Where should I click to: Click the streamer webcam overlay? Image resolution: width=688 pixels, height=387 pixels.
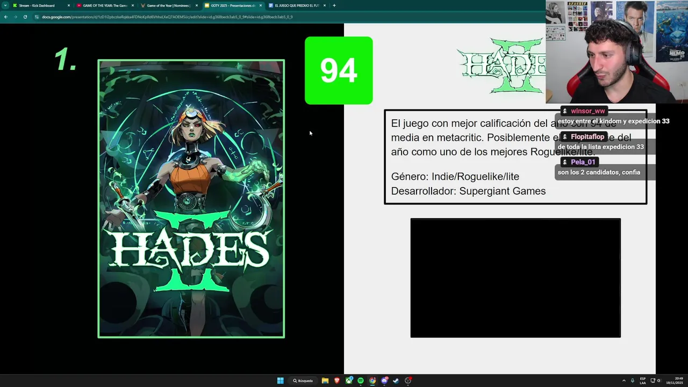click(617, 52)
